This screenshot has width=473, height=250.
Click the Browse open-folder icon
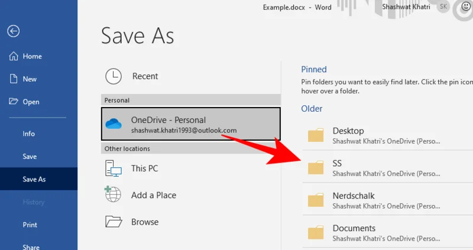click(114, 222)
